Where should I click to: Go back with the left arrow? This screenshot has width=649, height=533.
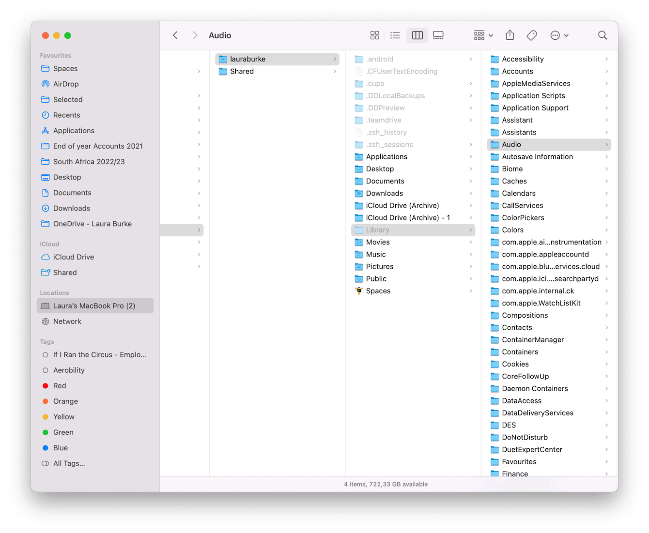click(175, 35)
